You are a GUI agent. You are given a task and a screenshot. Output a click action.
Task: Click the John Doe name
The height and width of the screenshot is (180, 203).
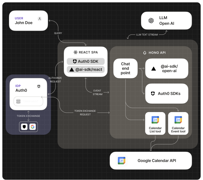[24, 23]
